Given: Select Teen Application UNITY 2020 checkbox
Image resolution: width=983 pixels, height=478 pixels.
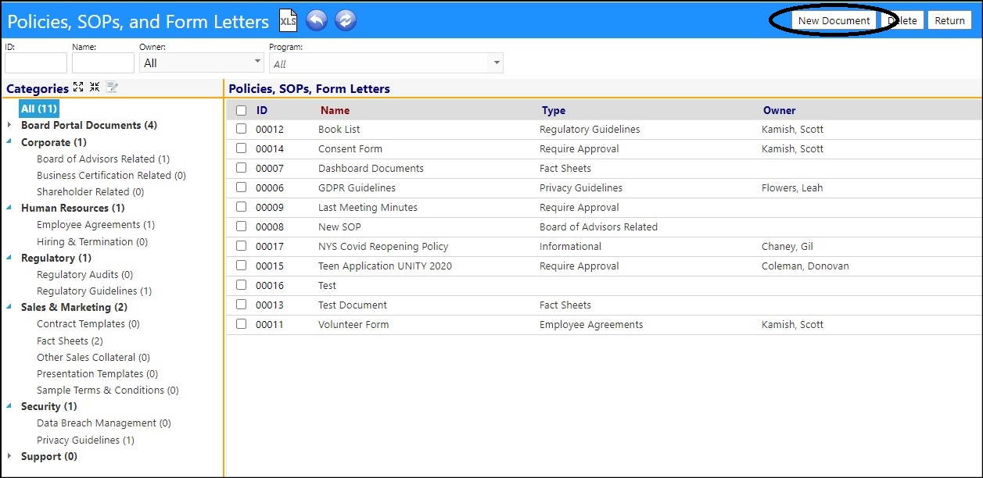Looking at the screenshot, I should (x=241, y=266).
